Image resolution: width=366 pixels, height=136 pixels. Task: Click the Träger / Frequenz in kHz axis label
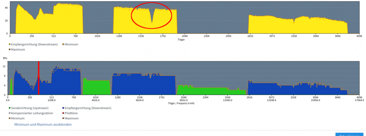(x=181, y=103)
